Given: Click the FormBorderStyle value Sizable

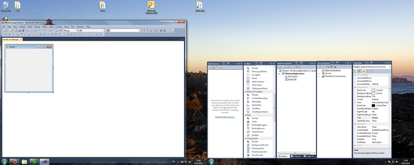Looking at the screenshot, I should click(380, 109).
